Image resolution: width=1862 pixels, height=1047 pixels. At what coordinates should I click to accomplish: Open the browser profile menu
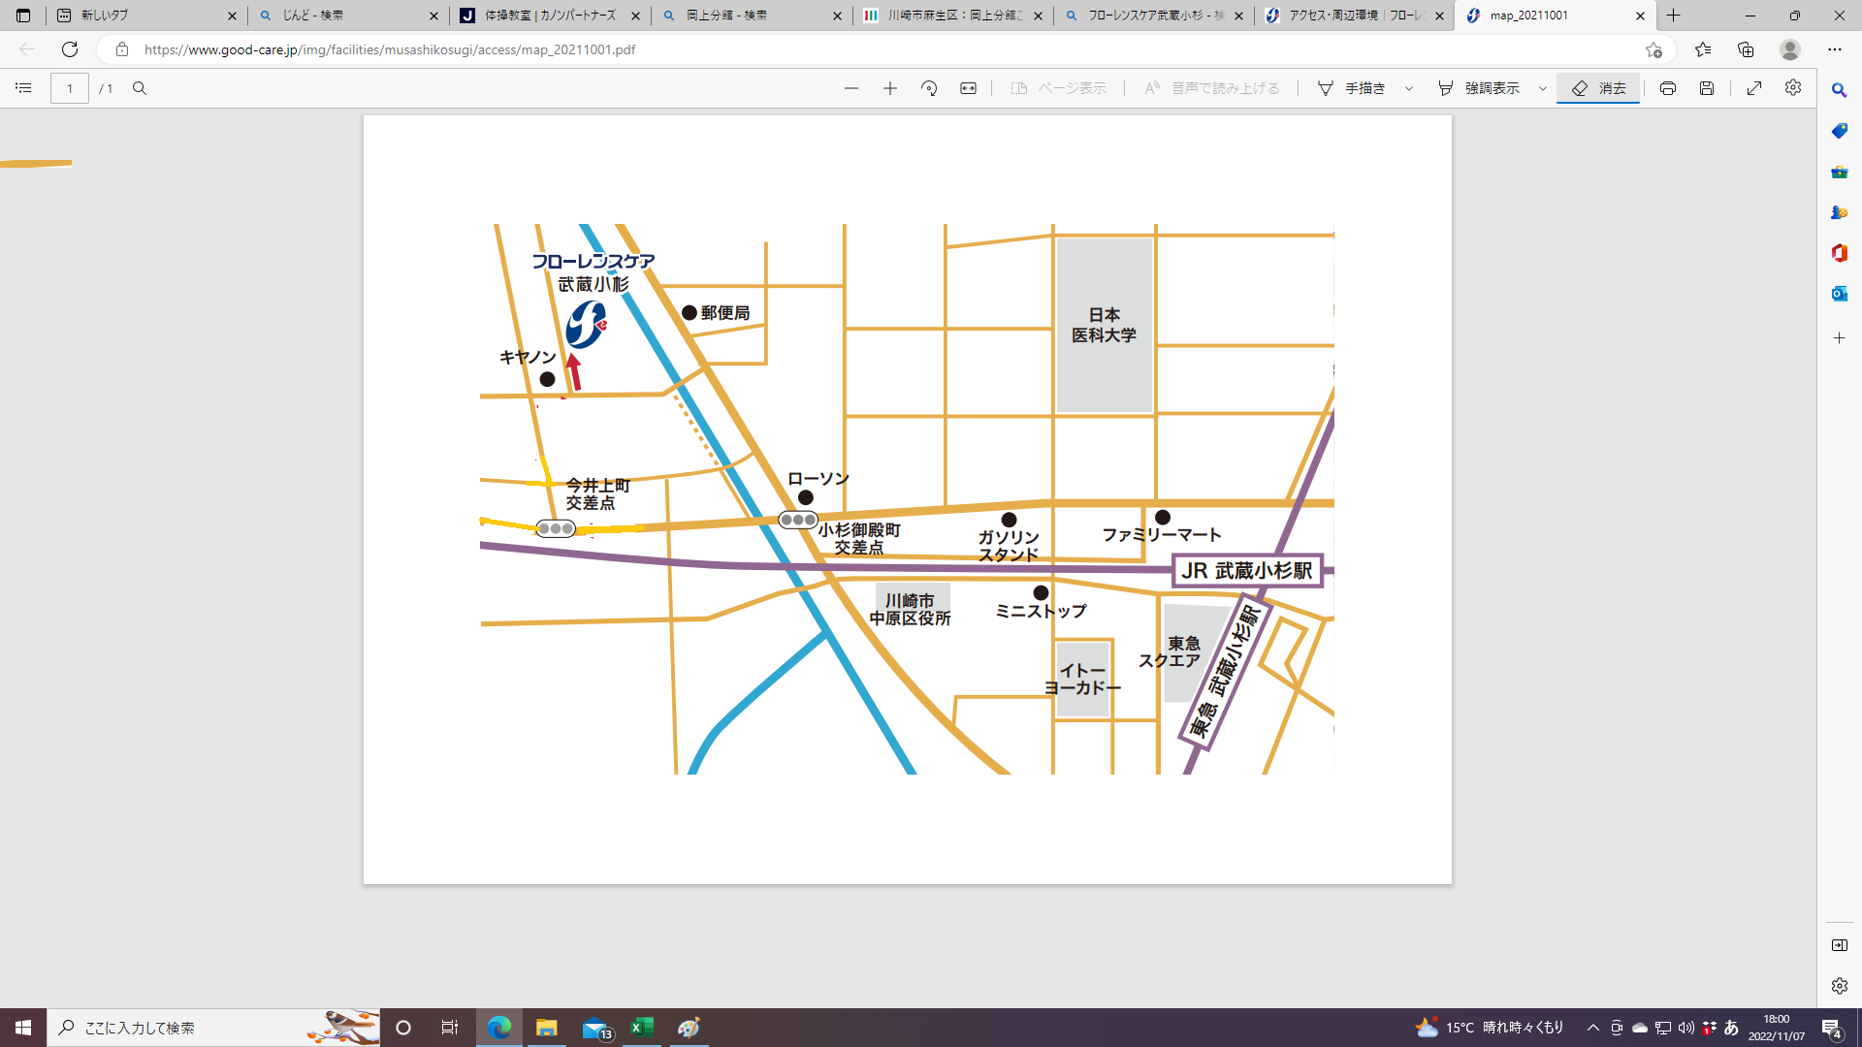click(x=1790, y=49)
